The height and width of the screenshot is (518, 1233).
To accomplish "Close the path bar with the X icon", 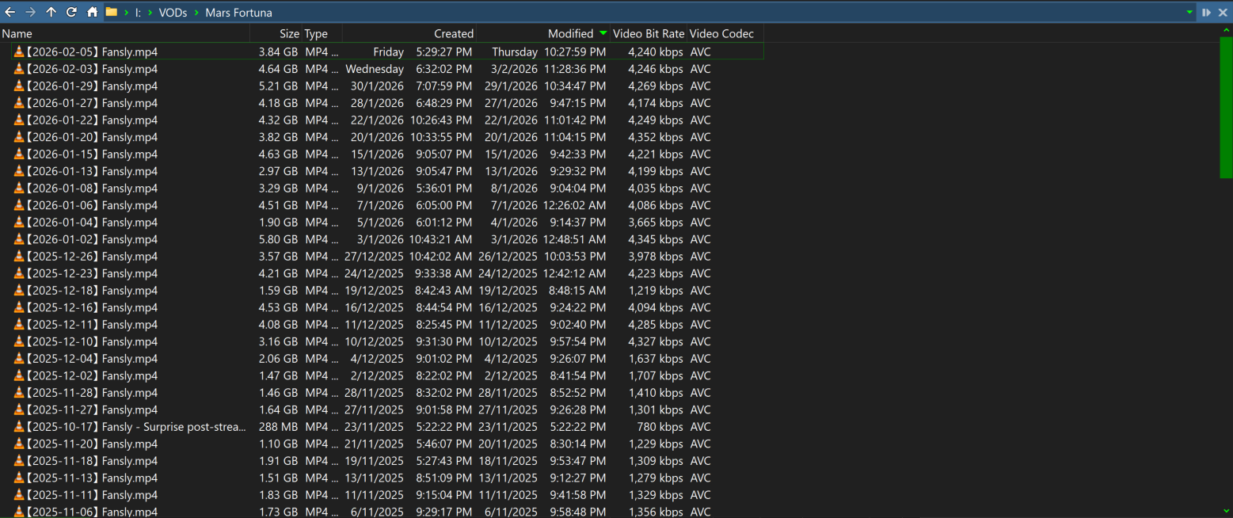I will point(1223,12).
